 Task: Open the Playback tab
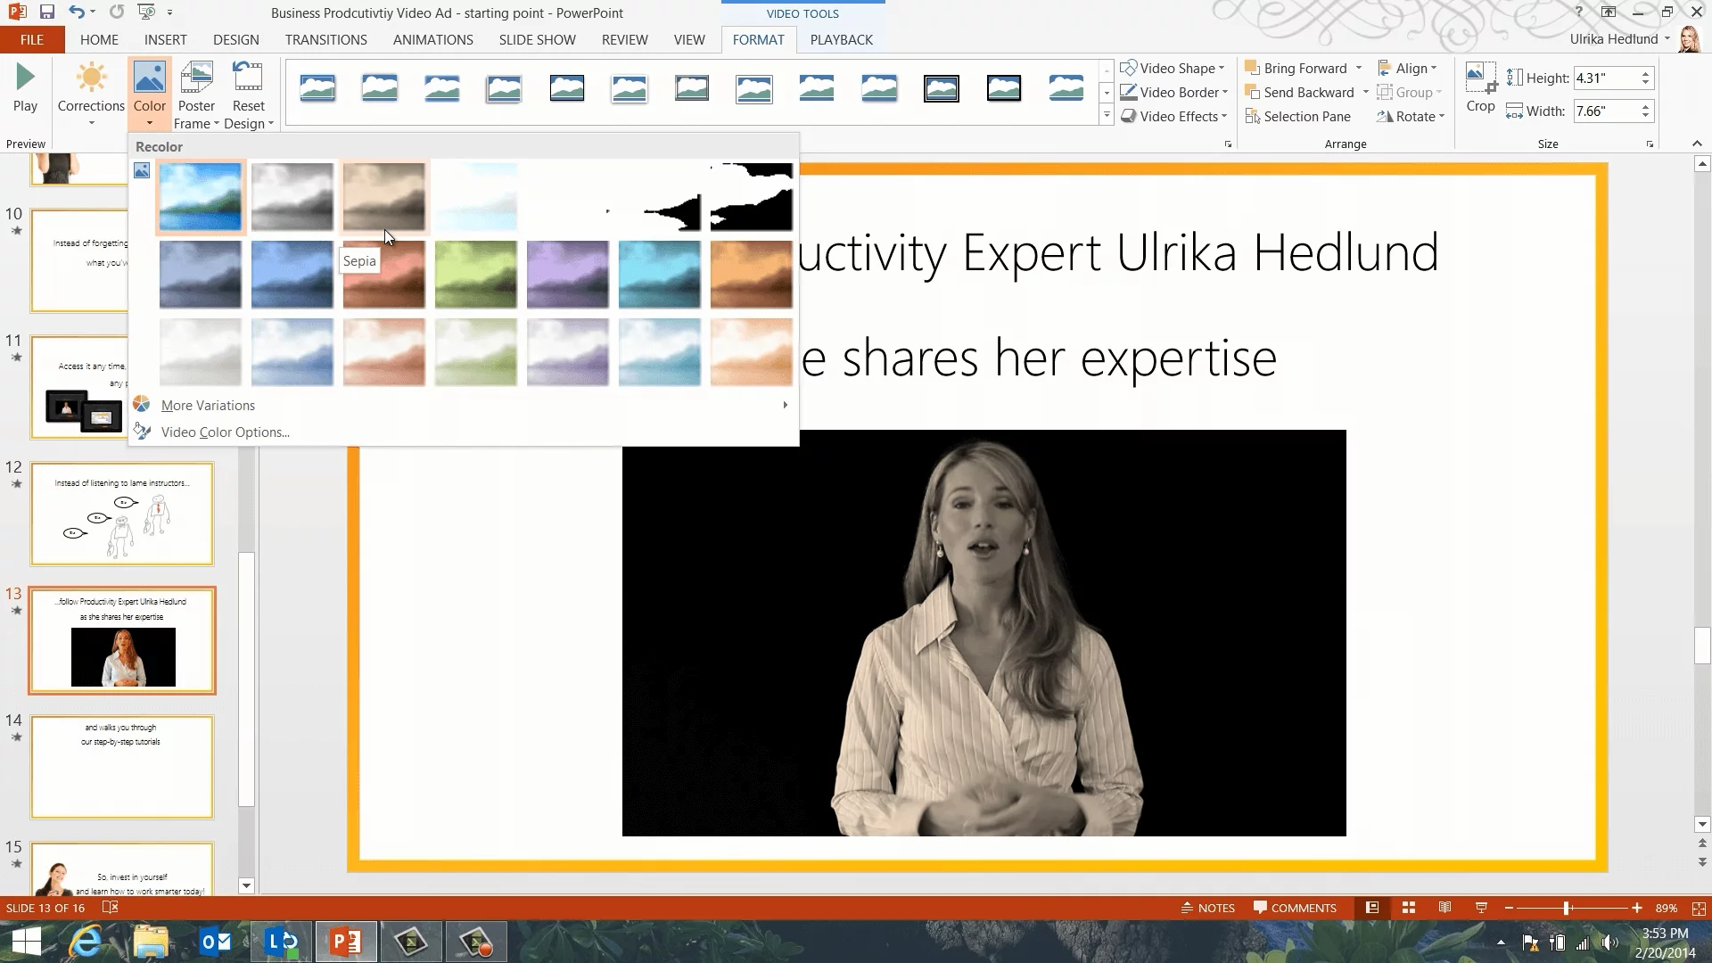click(841, 40)
